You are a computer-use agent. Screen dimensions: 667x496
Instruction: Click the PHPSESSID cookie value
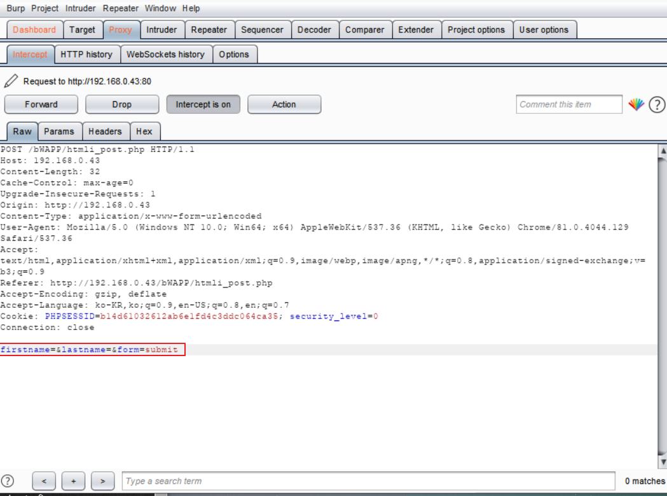[x=189, y=316]
